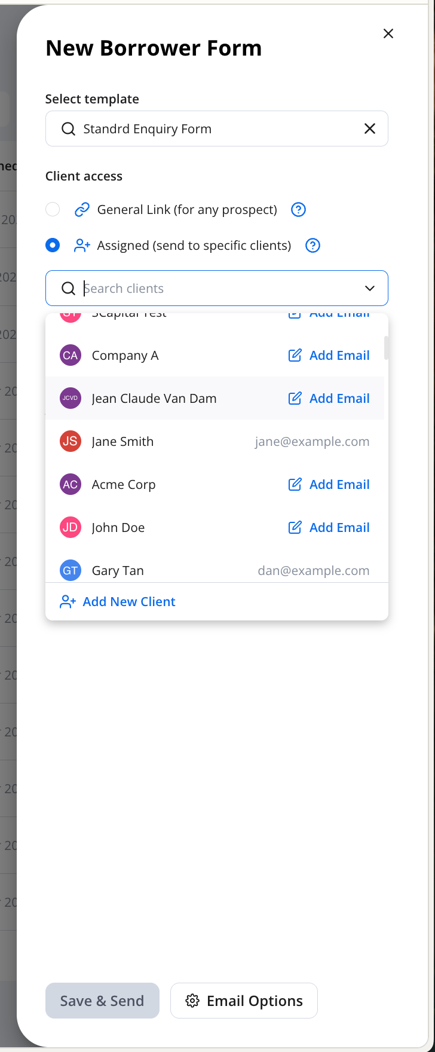Click the JCVD avatar for Jean Claude
The width and height of the screenshot is (435, 1052).
pyautogui.click(x=71, y=399)
